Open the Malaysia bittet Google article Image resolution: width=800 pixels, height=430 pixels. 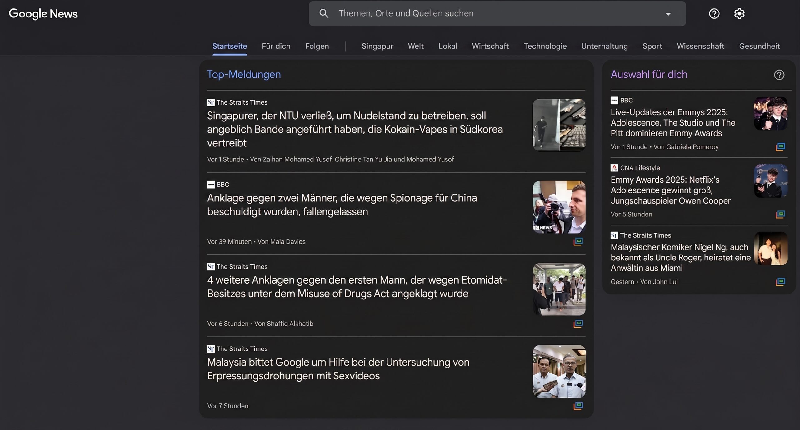338,369
